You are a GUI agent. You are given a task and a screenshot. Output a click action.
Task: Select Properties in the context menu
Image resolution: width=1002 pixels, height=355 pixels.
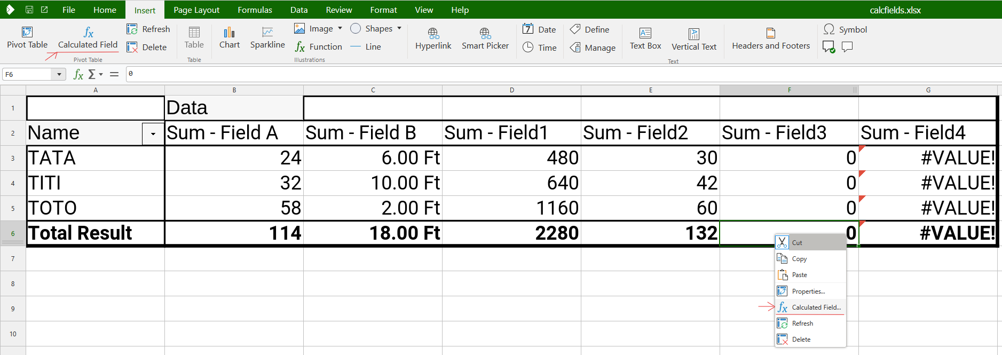pos(808,291)
